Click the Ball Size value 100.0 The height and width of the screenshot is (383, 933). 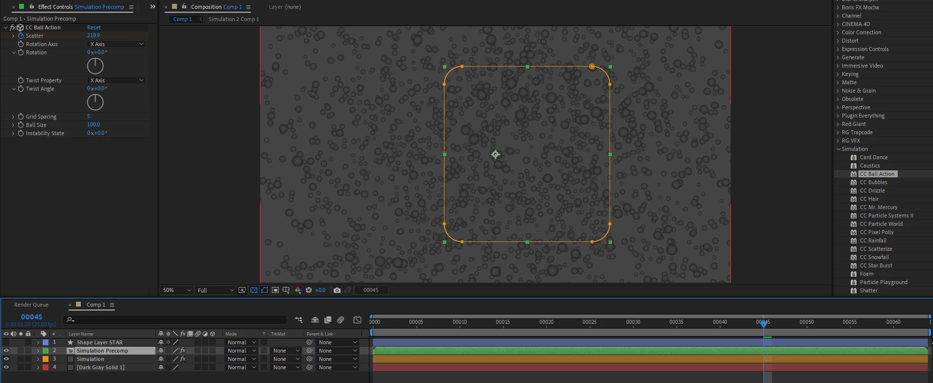click(94, 124)
